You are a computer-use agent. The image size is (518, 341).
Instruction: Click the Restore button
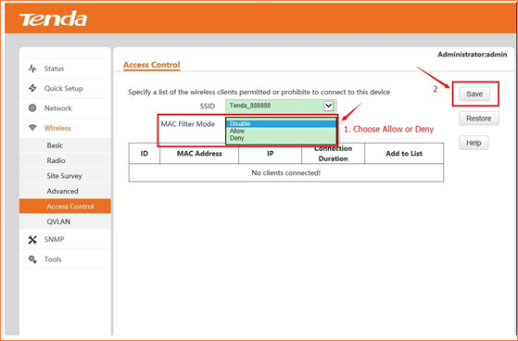(x=479, y=119)
